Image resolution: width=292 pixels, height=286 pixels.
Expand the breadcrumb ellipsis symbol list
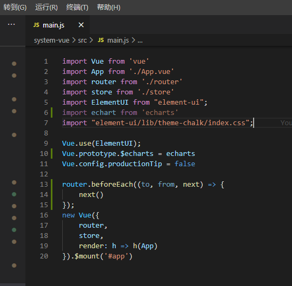click(x=140, y=41)
